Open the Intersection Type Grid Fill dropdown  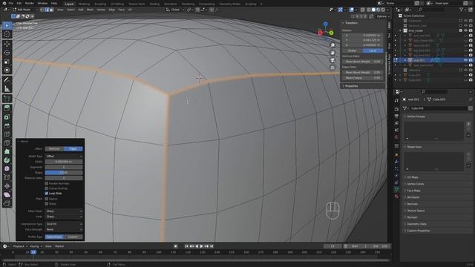click(64, 224)
